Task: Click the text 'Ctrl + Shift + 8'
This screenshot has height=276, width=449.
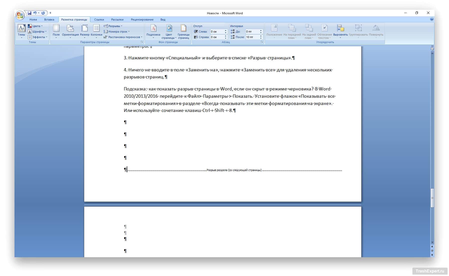Action: (x=217, y=110)
